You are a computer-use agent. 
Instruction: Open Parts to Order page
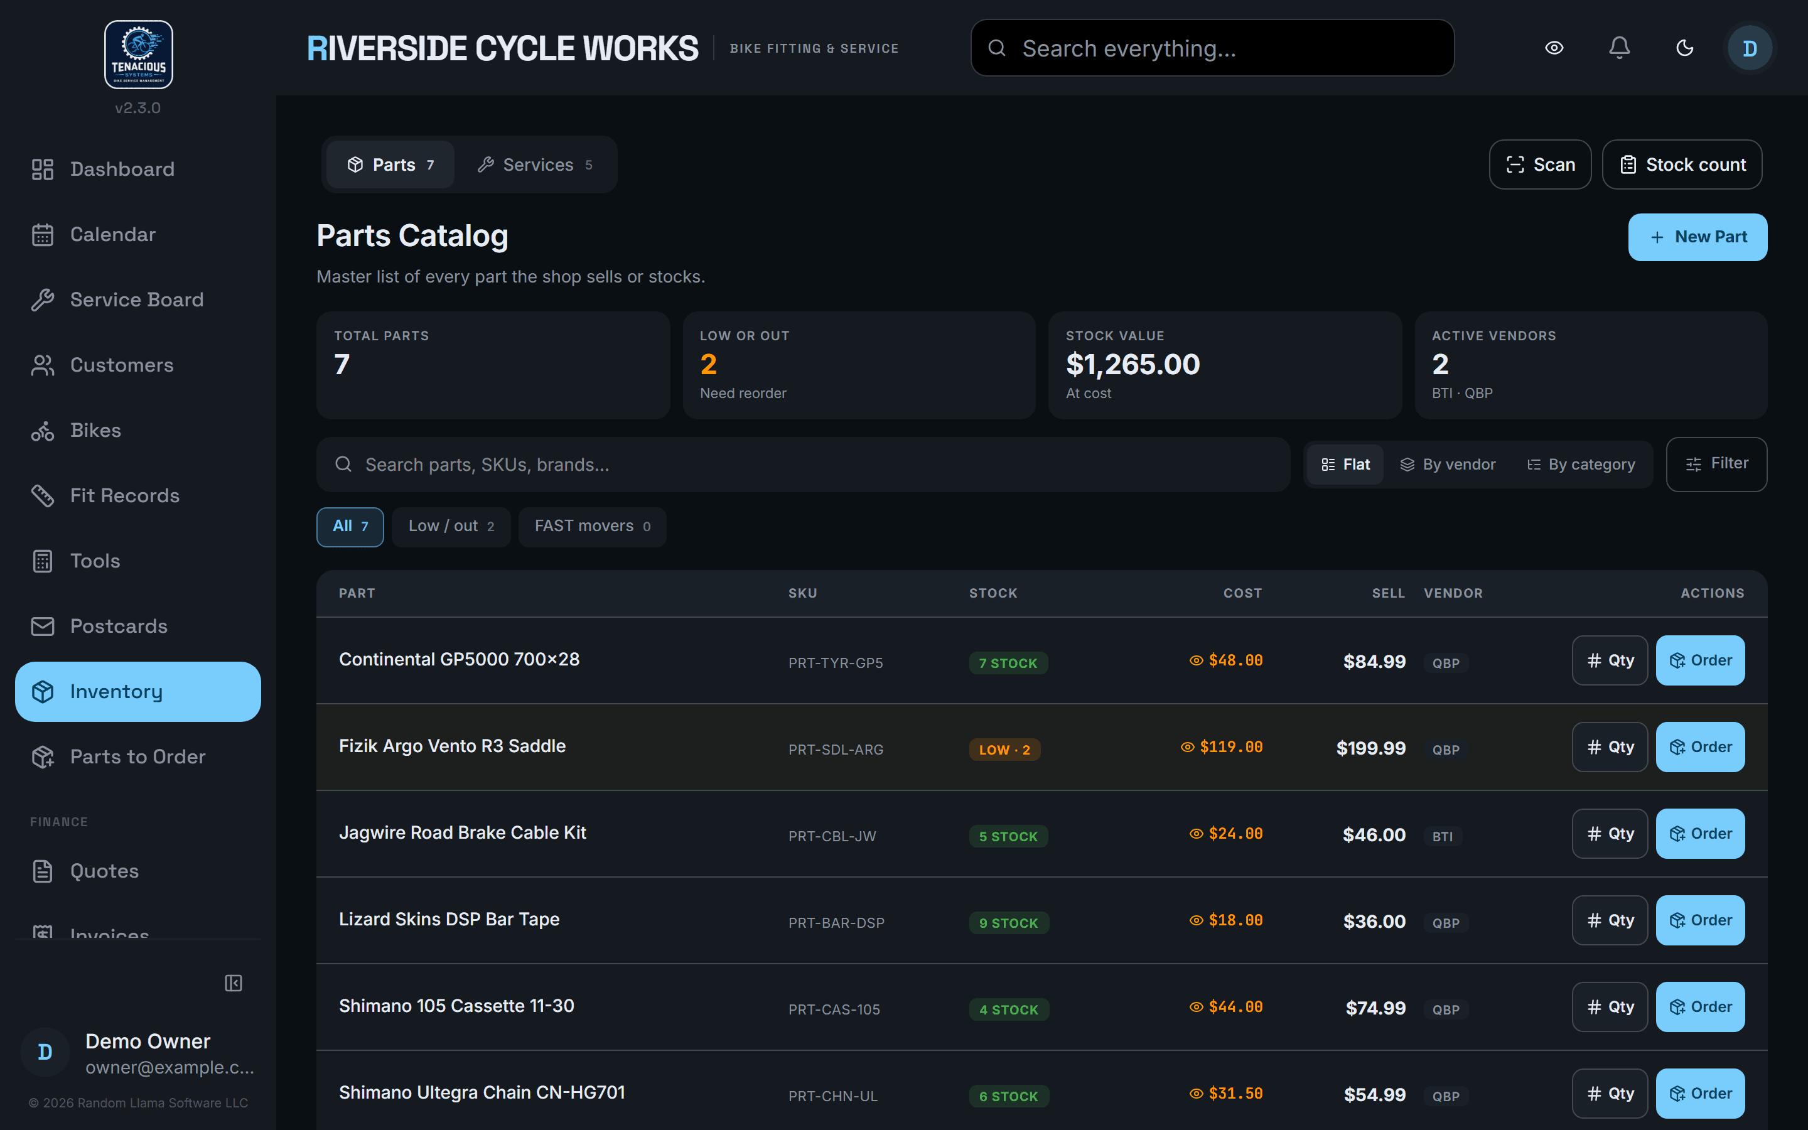coord(138,756)
